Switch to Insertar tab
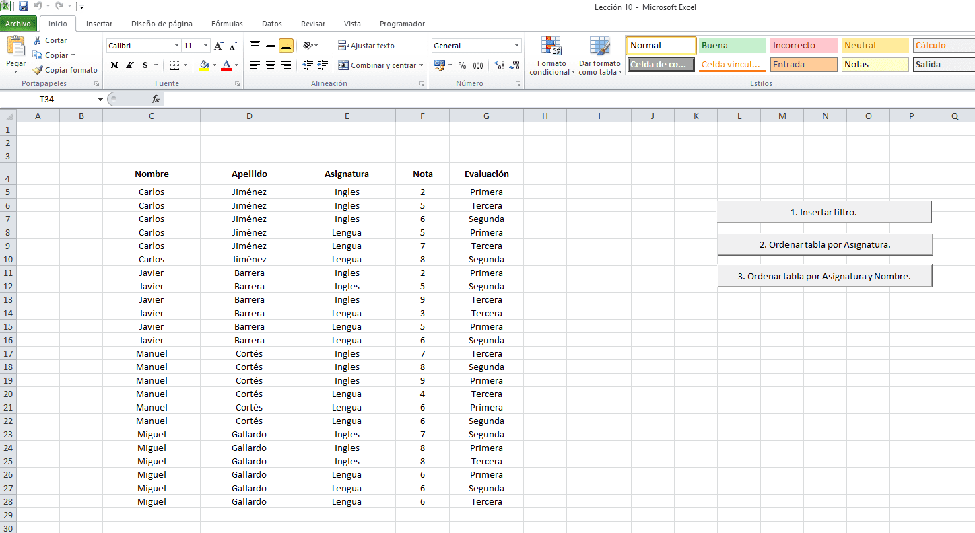 (100, 24)
